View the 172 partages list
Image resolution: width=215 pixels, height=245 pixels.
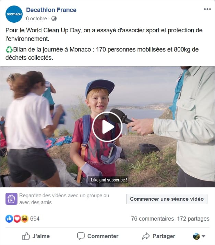click(x=193, y=219)
